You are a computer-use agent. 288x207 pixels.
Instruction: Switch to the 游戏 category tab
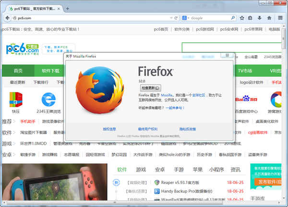click(x=141, y=170)
